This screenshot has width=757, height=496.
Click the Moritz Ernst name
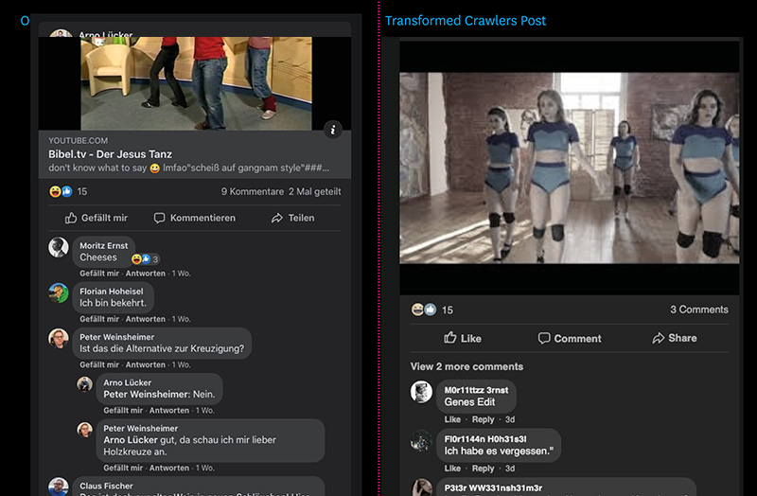click(104, 245)
